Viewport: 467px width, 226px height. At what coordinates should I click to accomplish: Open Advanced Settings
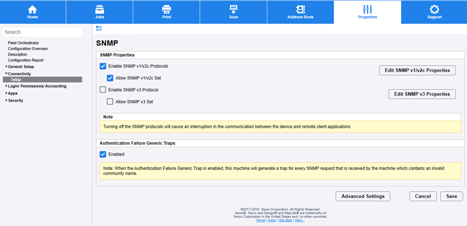click(x=363, y=196)
